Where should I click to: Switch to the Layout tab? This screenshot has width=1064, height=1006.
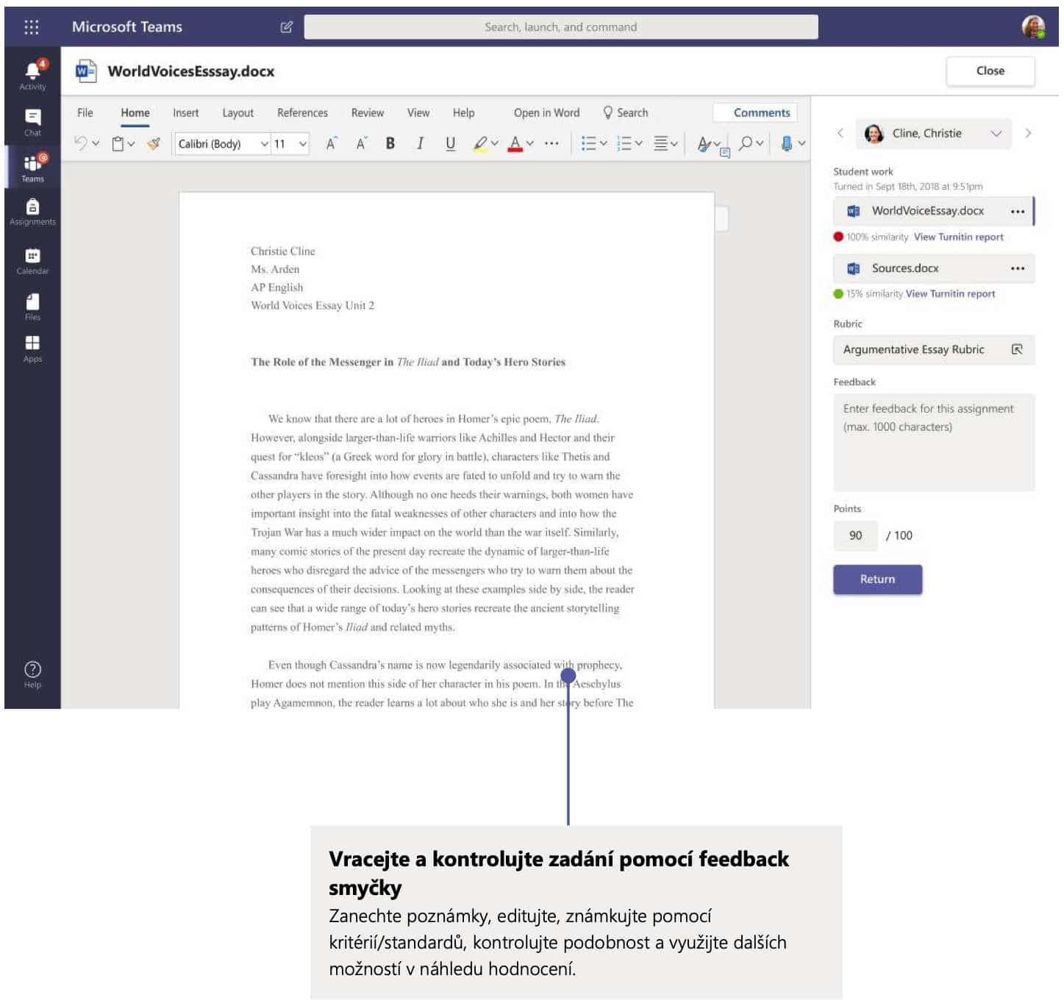click(x=238, y=113)
